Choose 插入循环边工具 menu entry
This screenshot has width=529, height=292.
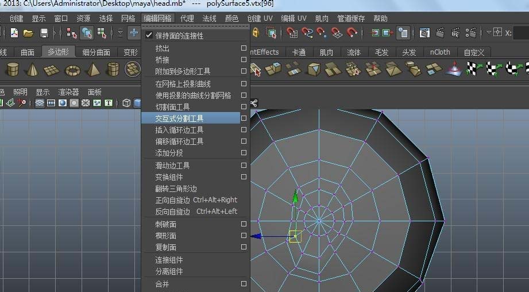pos(191,130)
